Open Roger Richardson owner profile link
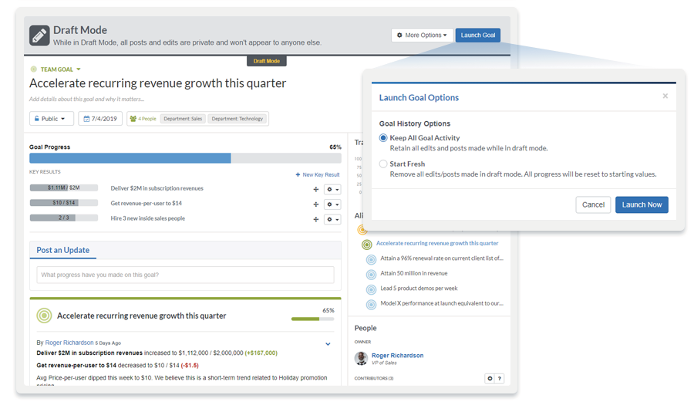694x412 pixels. (397, 356)
